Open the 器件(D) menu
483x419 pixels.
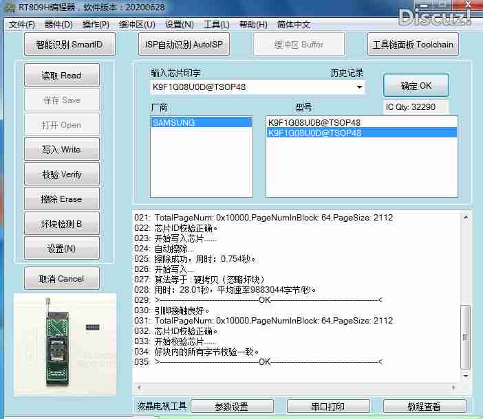(58, 25)
